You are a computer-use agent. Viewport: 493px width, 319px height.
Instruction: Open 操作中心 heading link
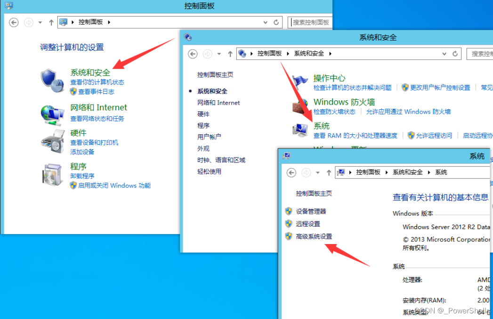pyautogui.click(x=329, y=78)
